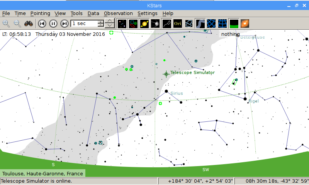Toggle constellation names with the Ori icon
309x185 pixels.
178,24
